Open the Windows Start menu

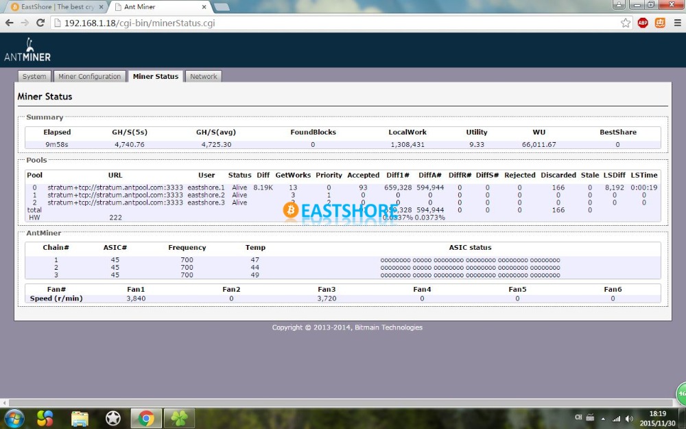tap(14, 417)
